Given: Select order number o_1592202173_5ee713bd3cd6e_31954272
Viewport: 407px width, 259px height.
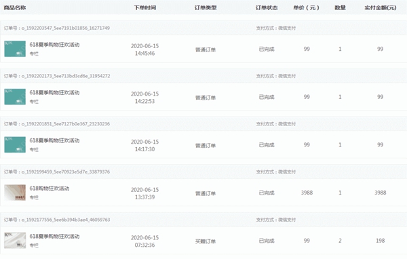Looking at the screenshot, I should [66, 76].
